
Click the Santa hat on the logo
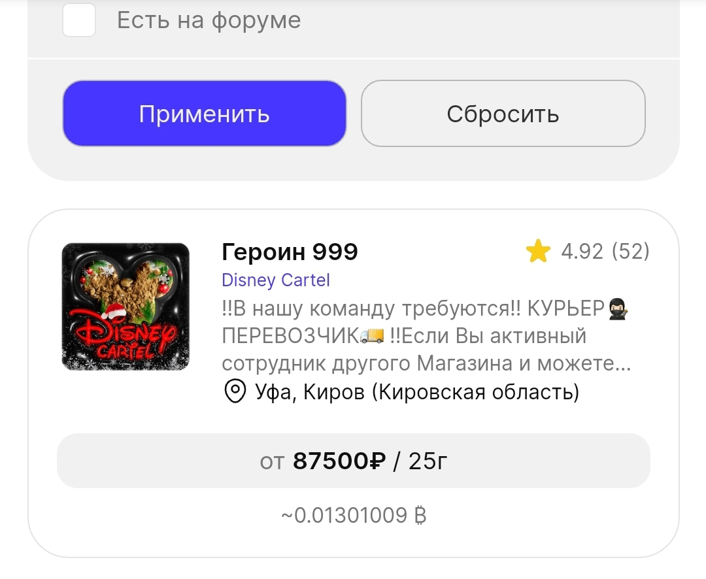point(114,311)
